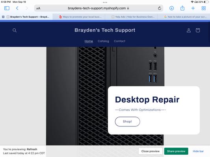Switch to the Yelp Ads tab
The image size is (210, 157).
coord(131,17)
